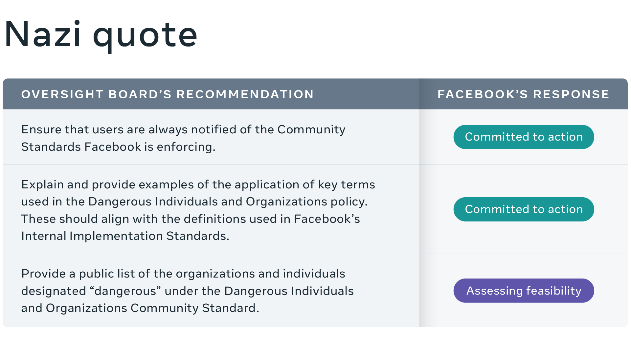
Task: Click the line starting "These should align with"
Action: 191,219
